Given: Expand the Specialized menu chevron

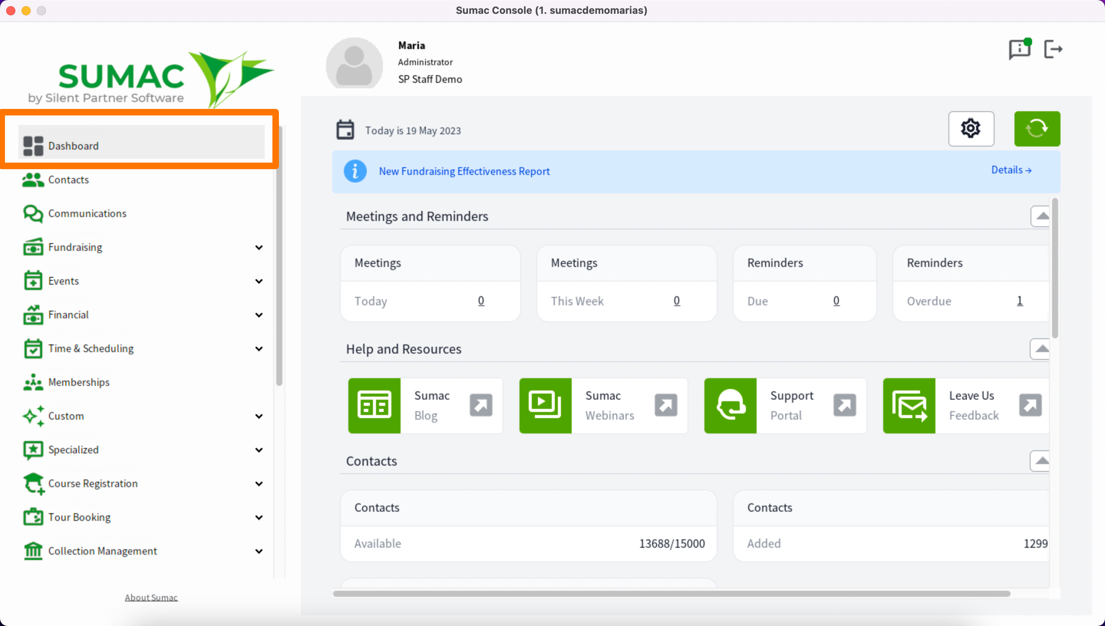Looking at the screenshot, I should click(259, 450).
